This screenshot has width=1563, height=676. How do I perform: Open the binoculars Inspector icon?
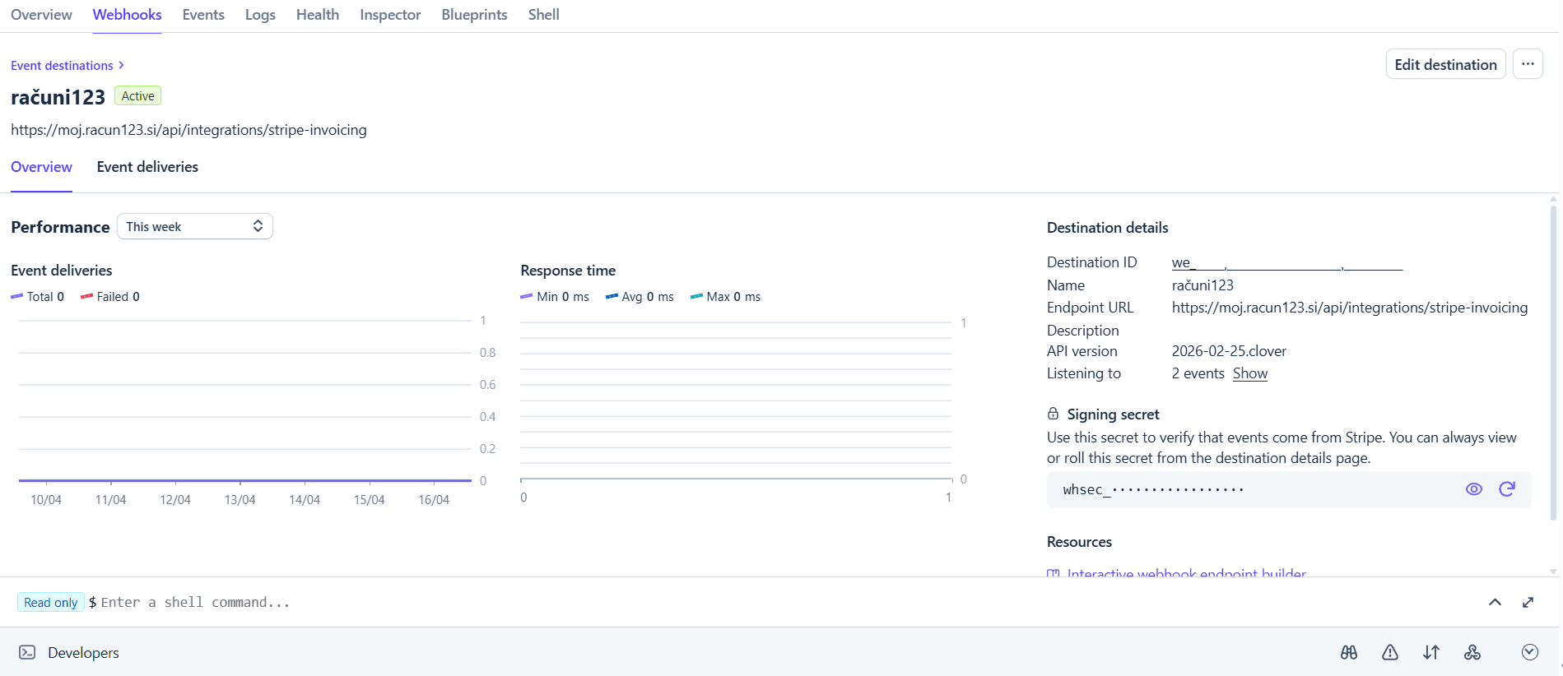point(1348,652)
